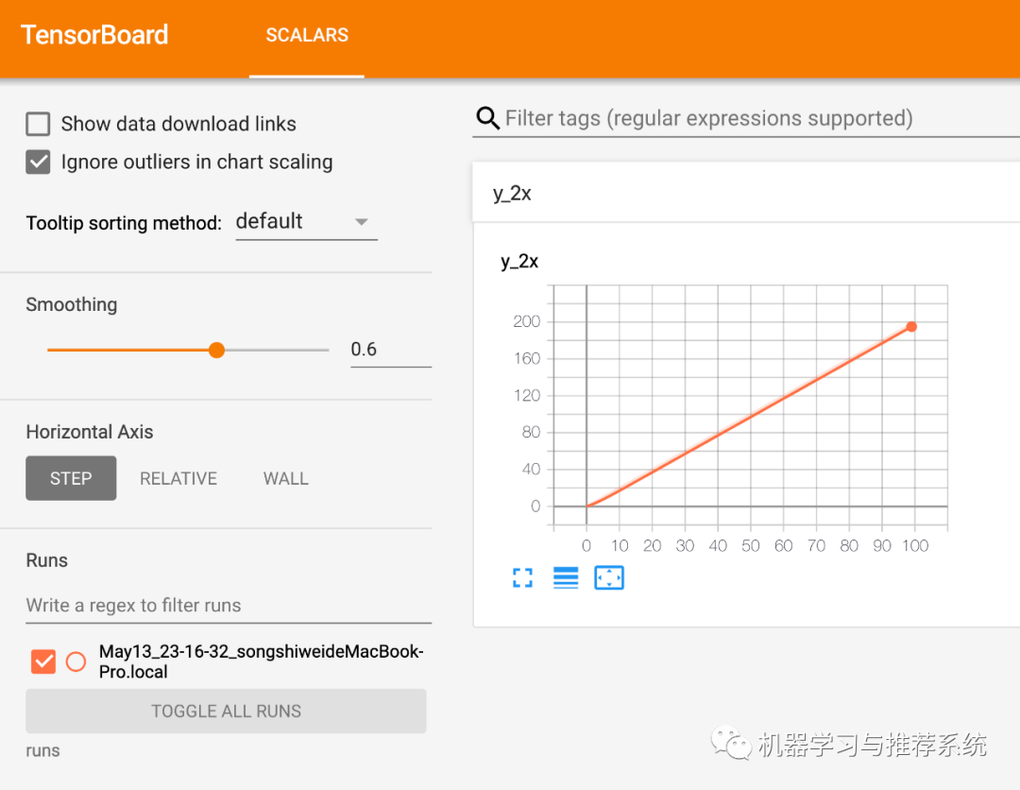Image resolution: width=1020 pixels, height=790 pixels.
Task: Fit domain to data icon
Action: click(x=609, y=578)
